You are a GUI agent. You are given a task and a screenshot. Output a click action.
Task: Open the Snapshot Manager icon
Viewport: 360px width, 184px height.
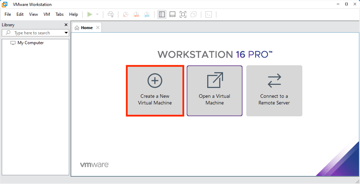coord(147,14)
